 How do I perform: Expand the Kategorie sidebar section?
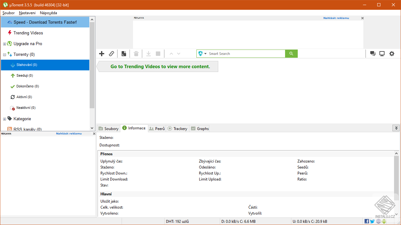[4, 119]
